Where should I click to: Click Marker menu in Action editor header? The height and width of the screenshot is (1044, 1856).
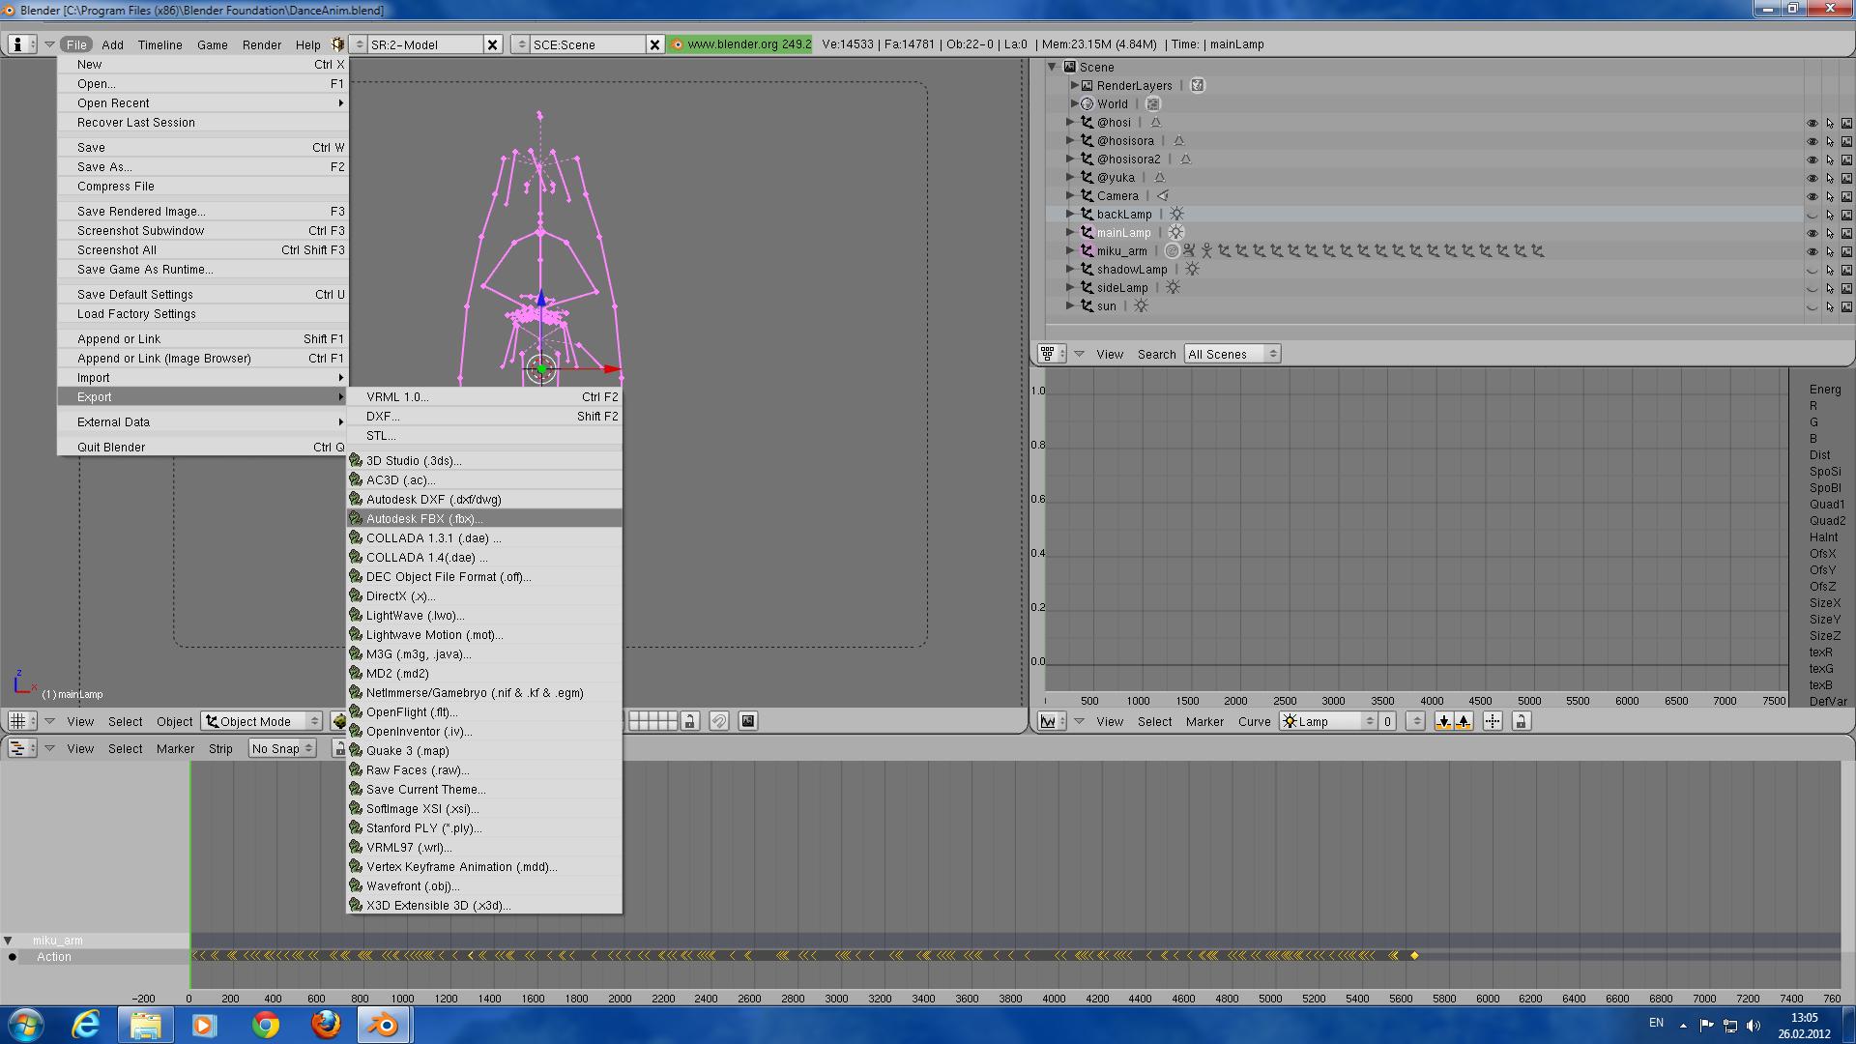pos(175,748)
